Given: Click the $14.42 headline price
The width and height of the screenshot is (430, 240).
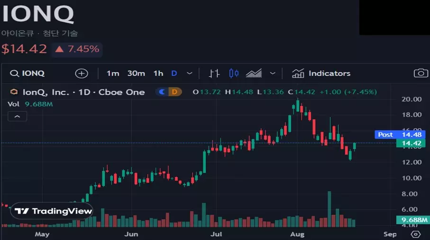Looking at the screenshot, I should [24, 49].
